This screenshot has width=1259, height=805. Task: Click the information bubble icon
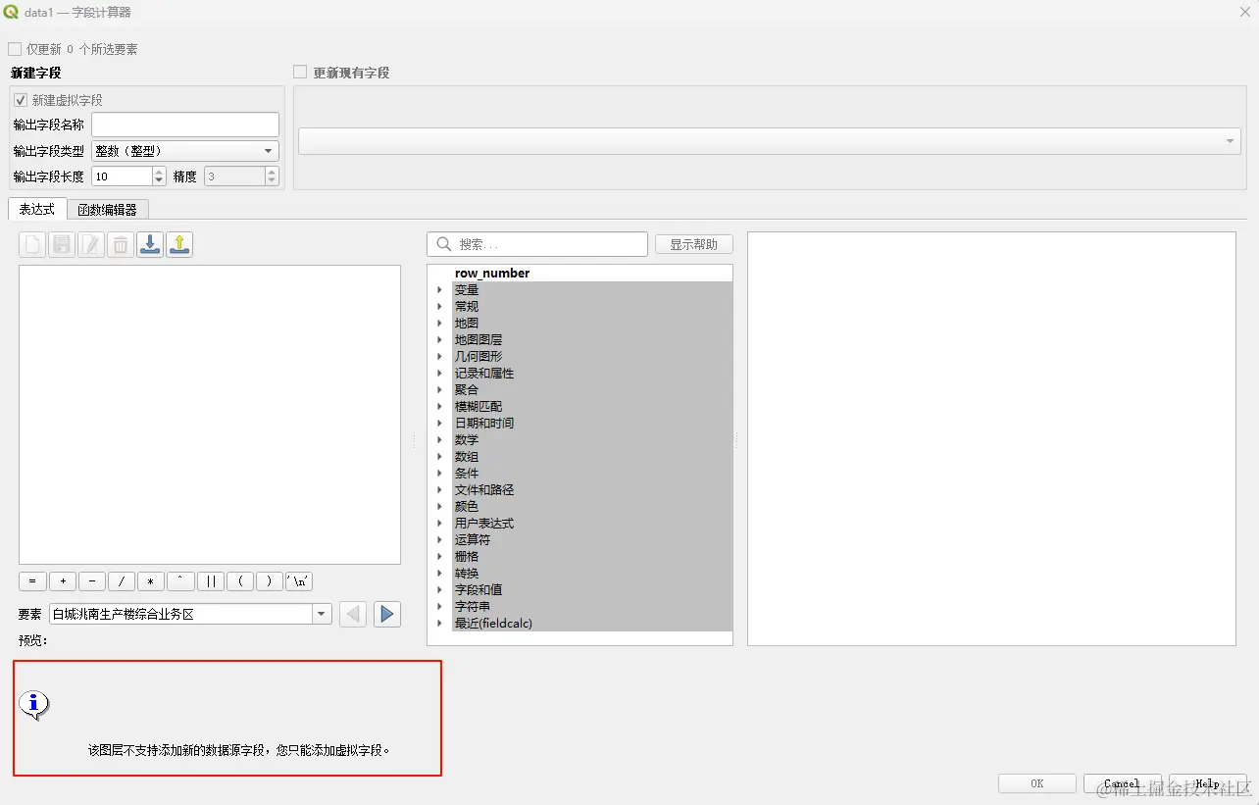(x=34, y=704)
